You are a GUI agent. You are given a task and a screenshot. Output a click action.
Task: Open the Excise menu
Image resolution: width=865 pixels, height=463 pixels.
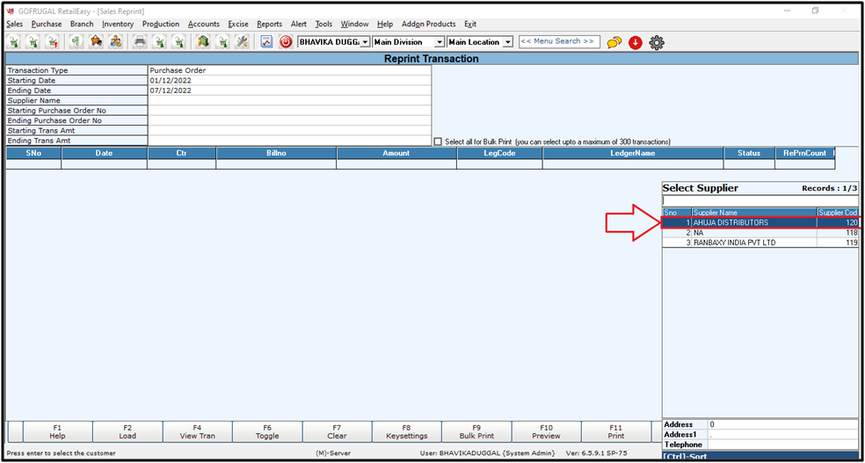(x=238, y=25)
